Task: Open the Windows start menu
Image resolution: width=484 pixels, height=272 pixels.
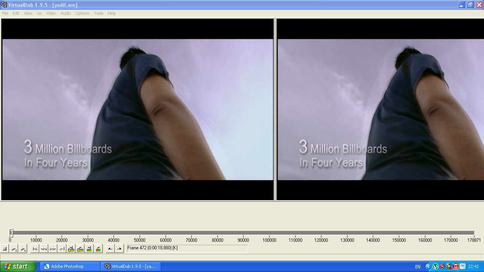Action: tap(18, 266)
